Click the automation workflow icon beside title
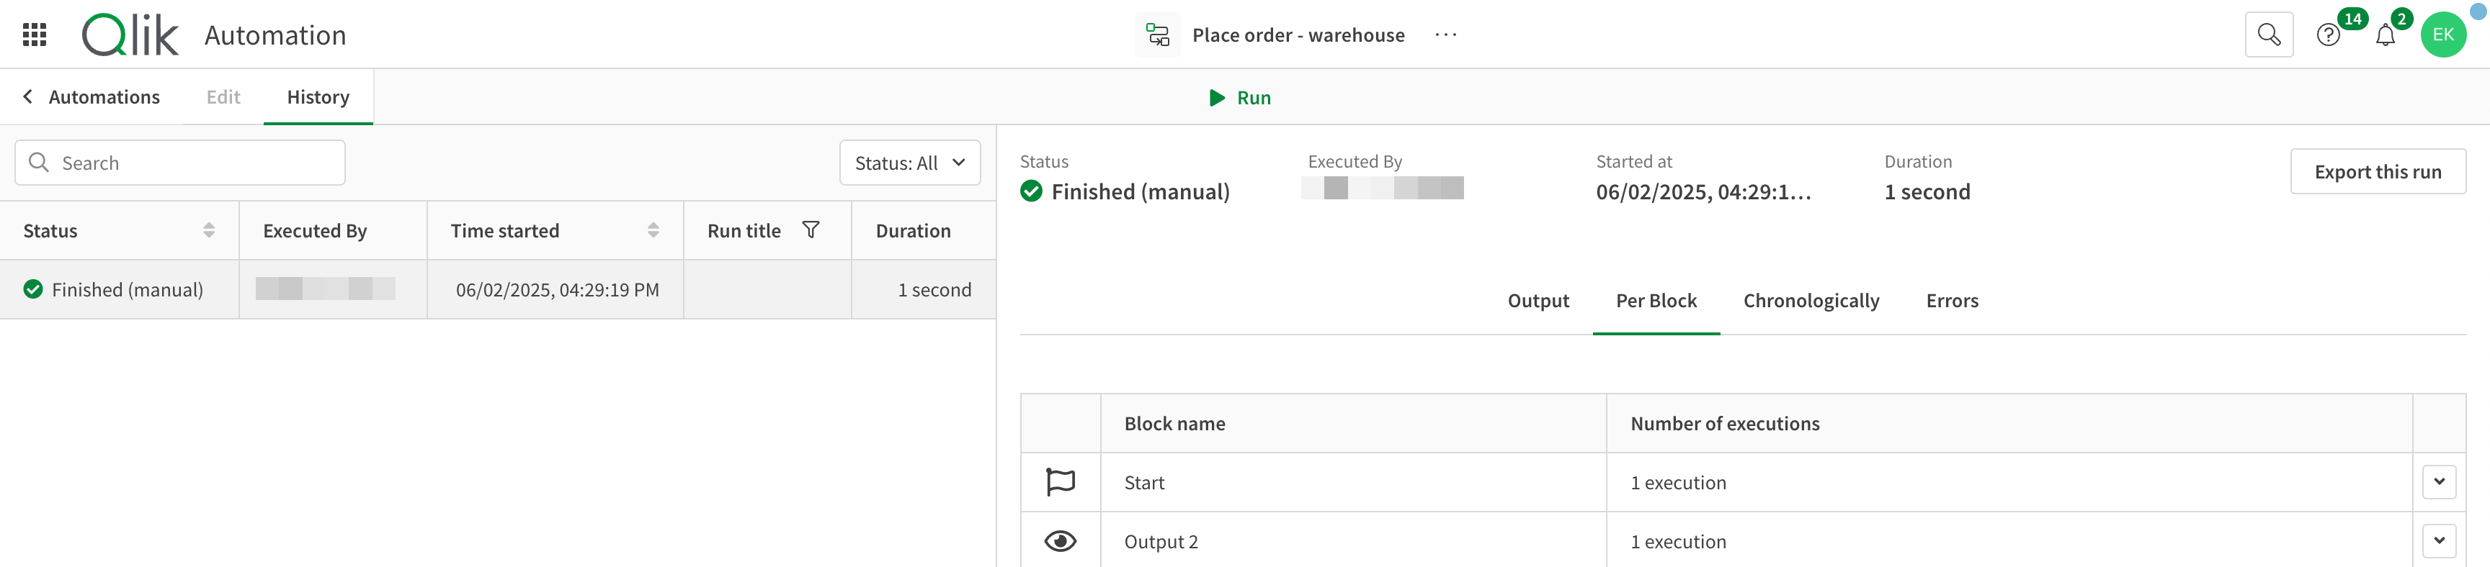This screenshot has height=567, width=2490. coord(1157,35)
